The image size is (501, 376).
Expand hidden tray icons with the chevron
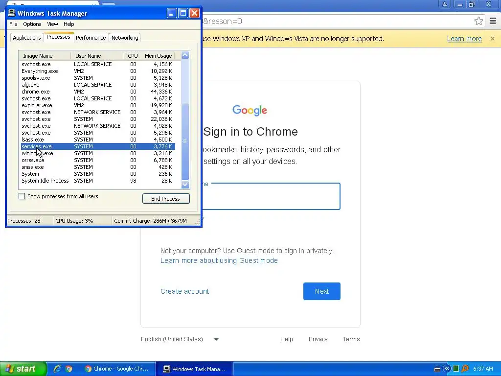click(447, 369)
